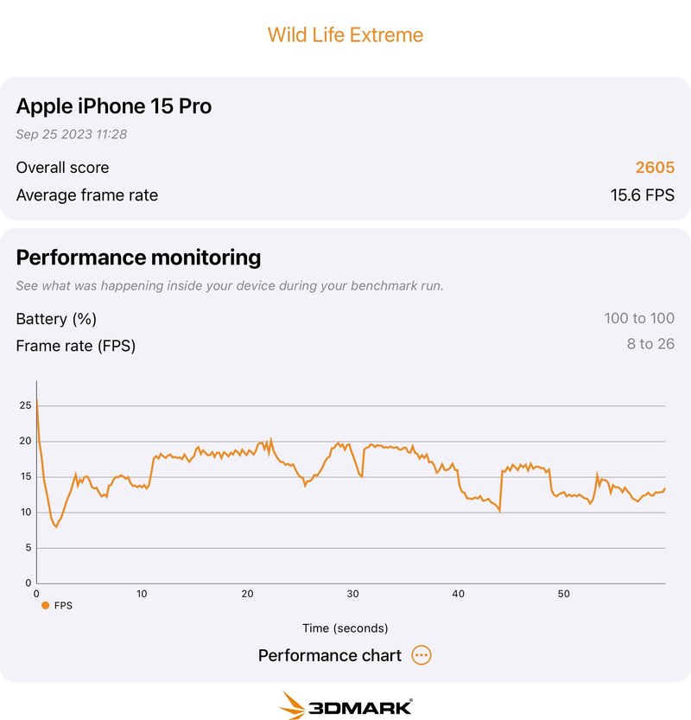This screenshot has height=720, width=691.
Task: Tap the Overall score label
Action: pyautogui.click(x=62, y=168)
